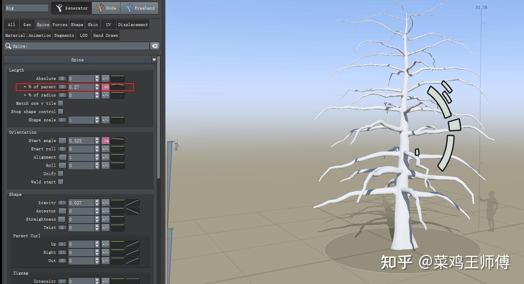Click the Ancestor profile curve icon
524x284 pixels.
132,211
